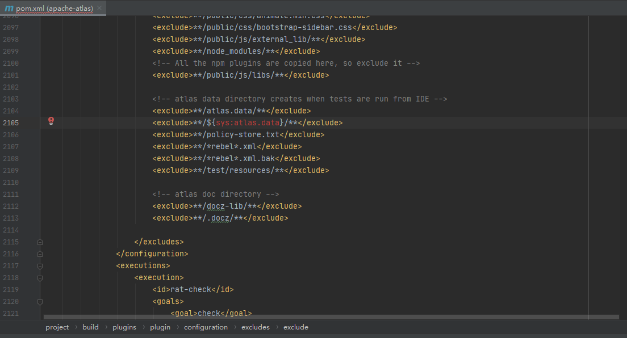Click the red error bulb on line 2105
The height and width of the screenshot is (338, 627).
51,121
